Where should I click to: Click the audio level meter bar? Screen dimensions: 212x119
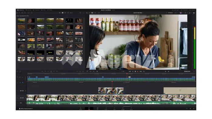coord(195,48)
